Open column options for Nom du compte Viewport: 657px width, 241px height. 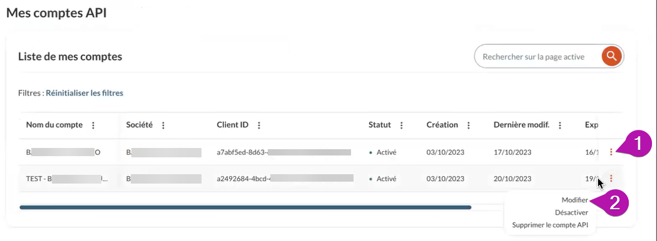point(93,125)
